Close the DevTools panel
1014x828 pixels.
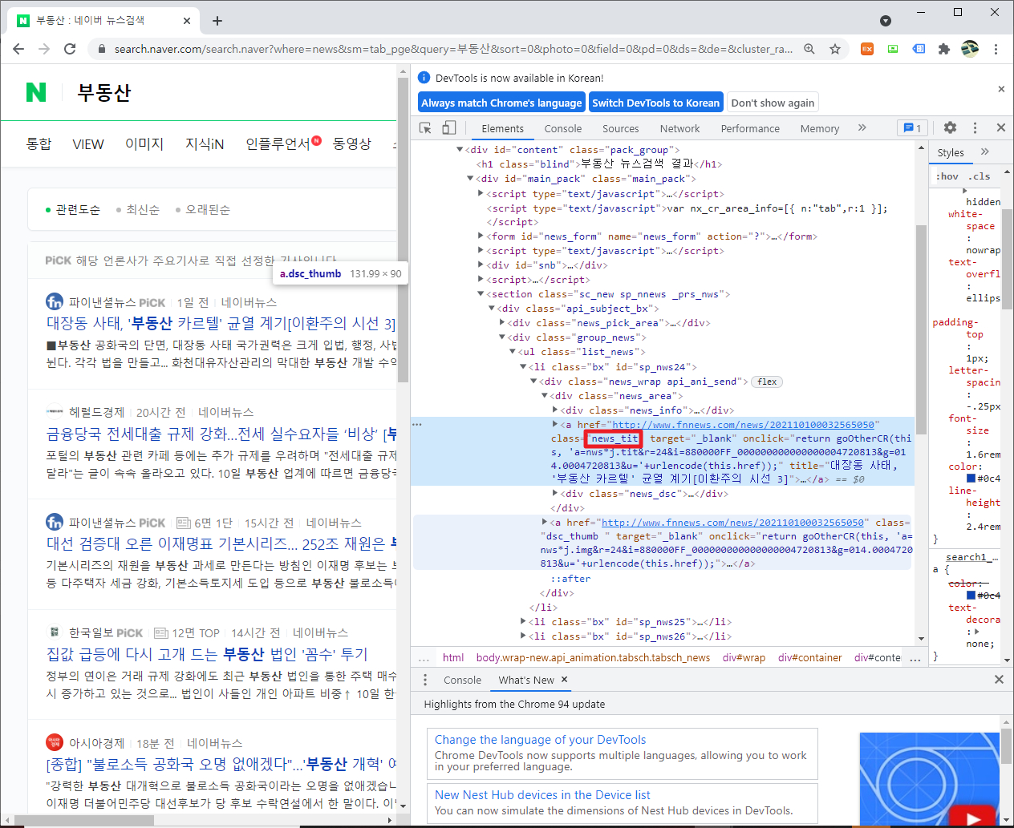[x=1000, y=127]
